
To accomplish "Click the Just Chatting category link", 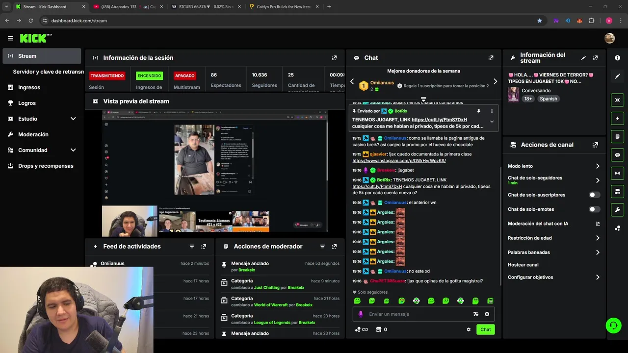I will click(x=266, y=287).
